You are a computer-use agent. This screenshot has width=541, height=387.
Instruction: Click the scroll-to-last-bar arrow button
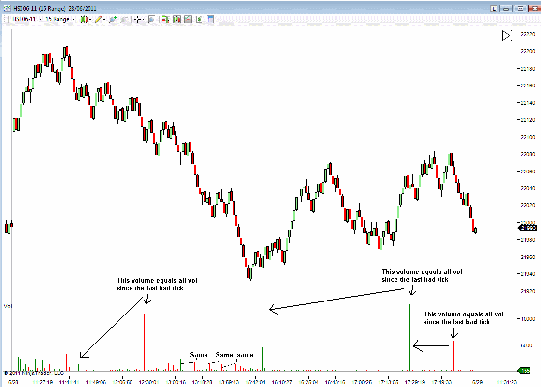tap(507, 35)
